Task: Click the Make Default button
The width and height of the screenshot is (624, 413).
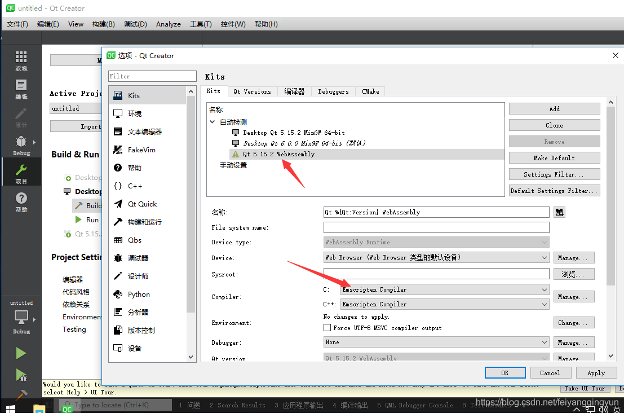Action: 554,158
